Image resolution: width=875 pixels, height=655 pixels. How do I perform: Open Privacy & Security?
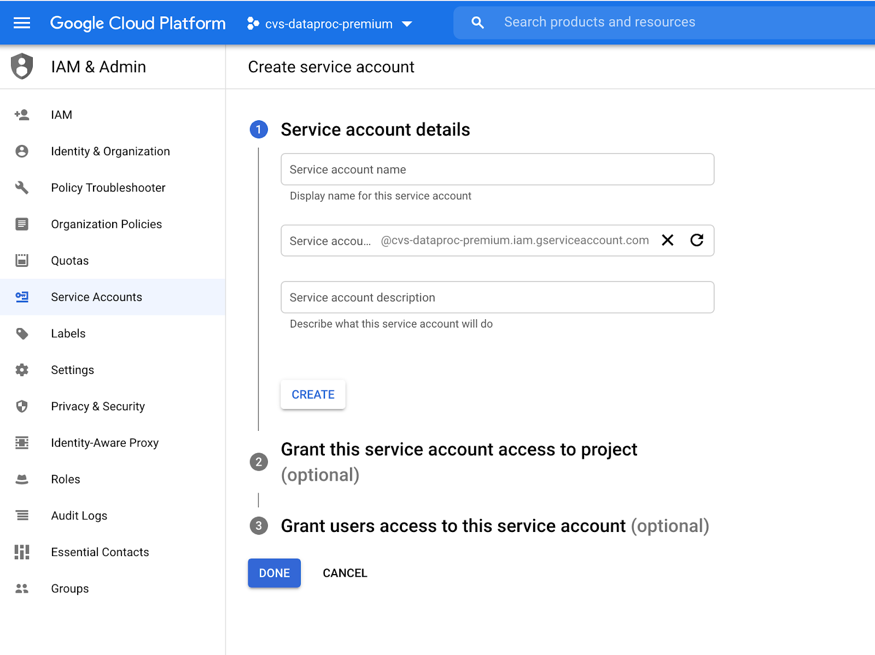click(113, 406)
